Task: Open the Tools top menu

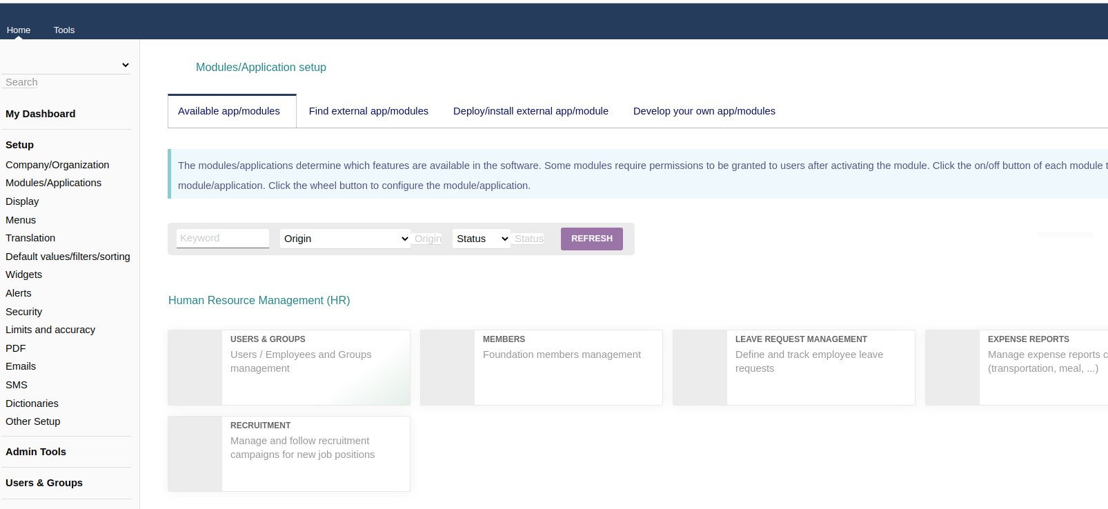Action: point(64,30)
